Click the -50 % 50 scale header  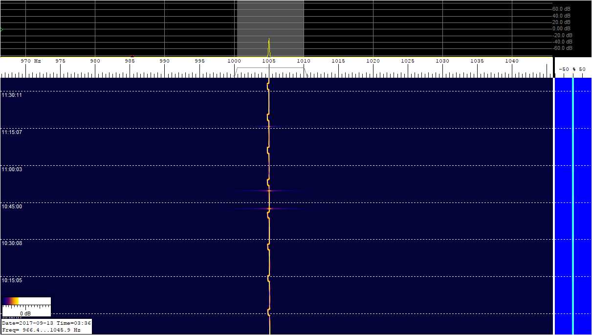pos(572,69)
